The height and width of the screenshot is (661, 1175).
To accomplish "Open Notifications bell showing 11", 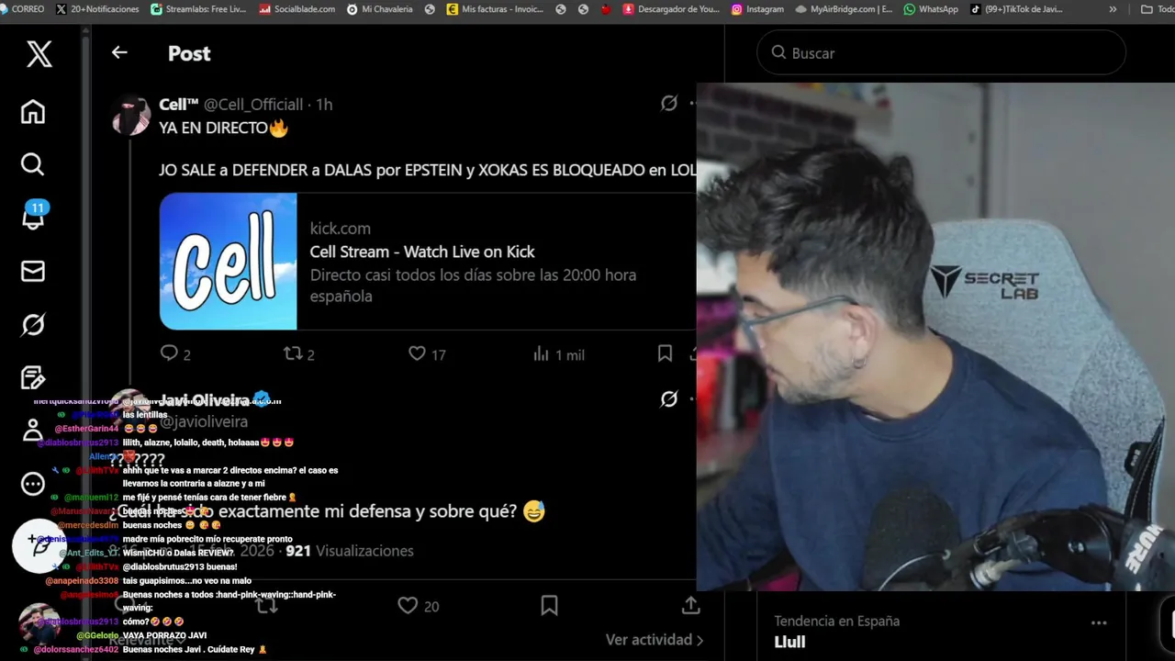I will pos(34,215).
